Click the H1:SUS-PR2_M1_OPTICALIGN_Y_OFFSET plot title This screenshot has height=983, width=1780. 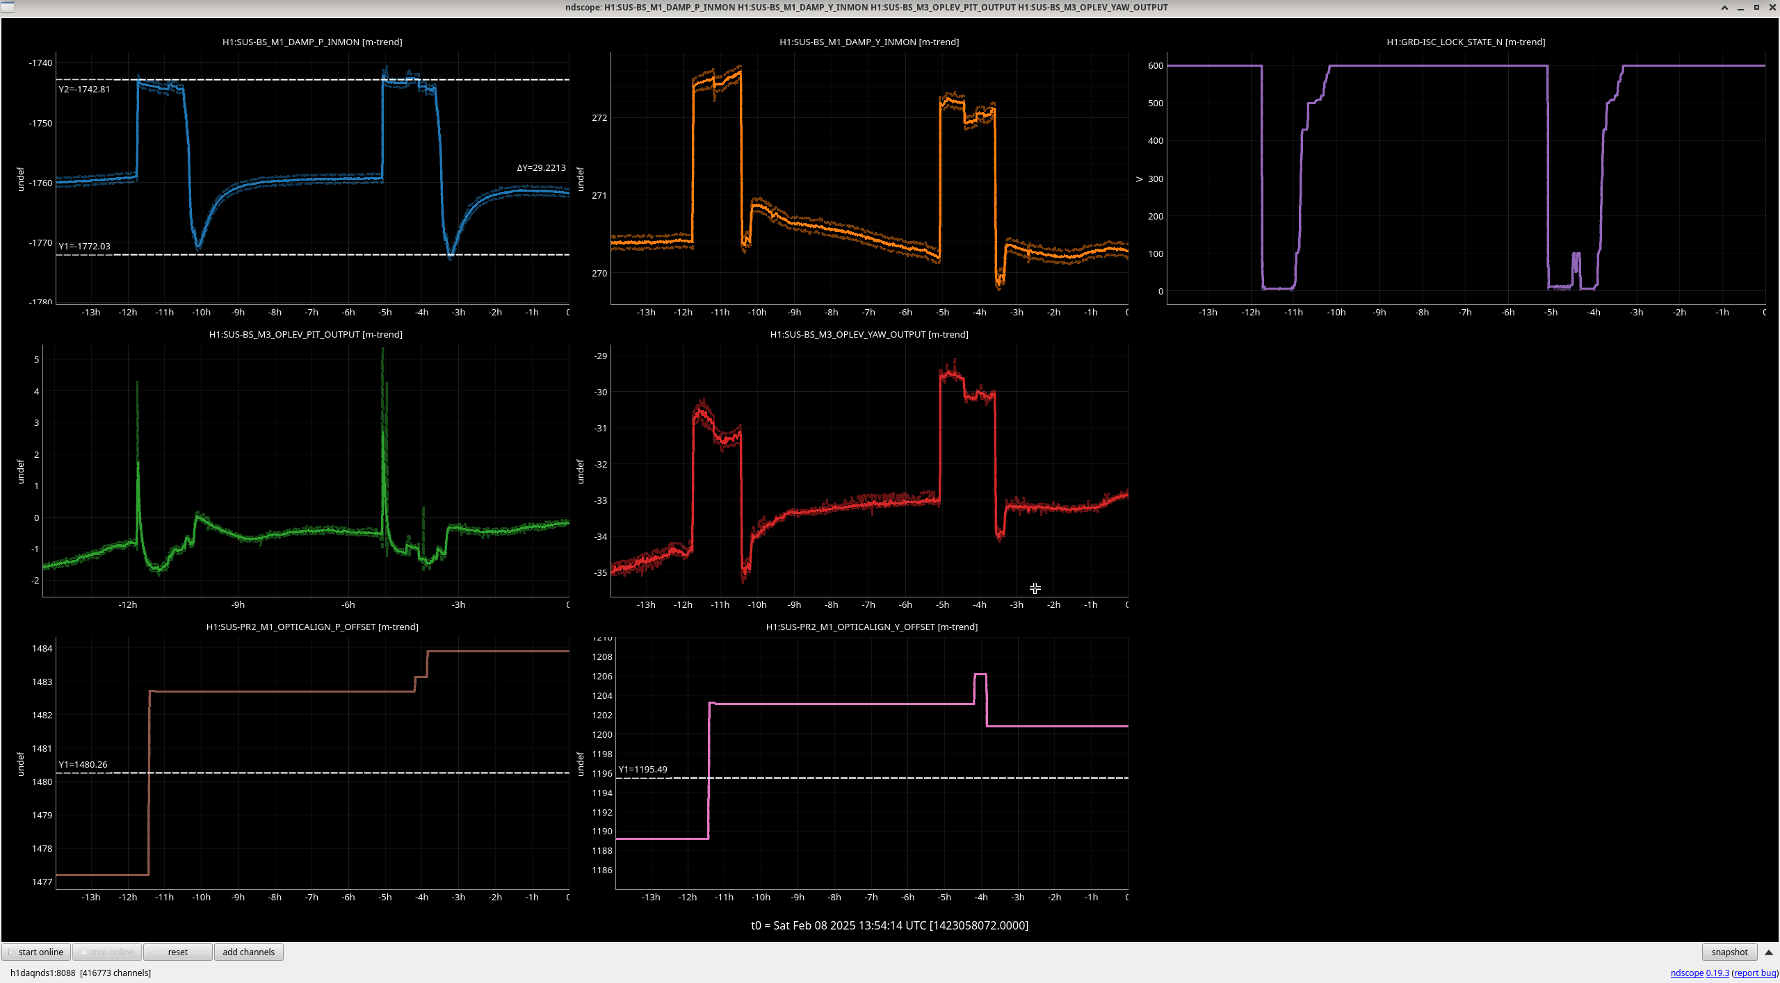872,627
